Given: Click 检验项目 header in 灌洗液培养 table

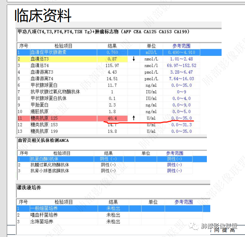Looking at the screenshot, I should click(63, 202).
